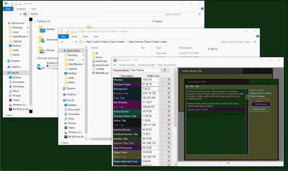Open the lib folder

click(x=97, y=53)
